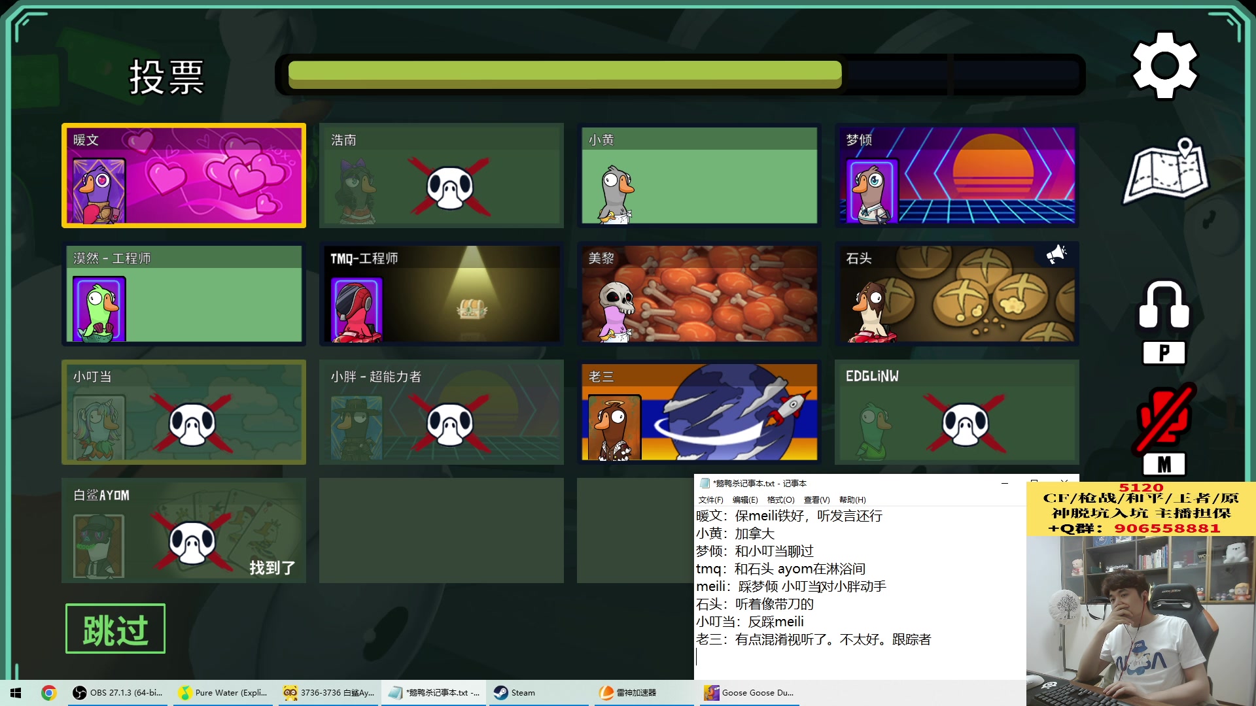
Task: Vote for player 暖文
Action: [184, 175]
